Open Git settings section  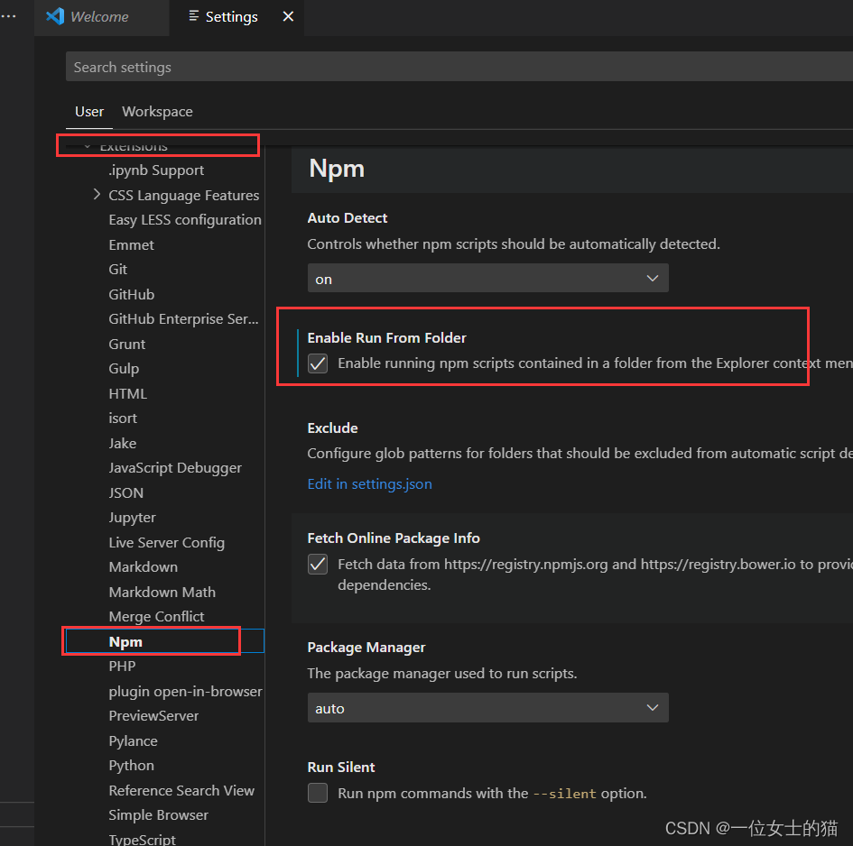click(x=117, y=269)
